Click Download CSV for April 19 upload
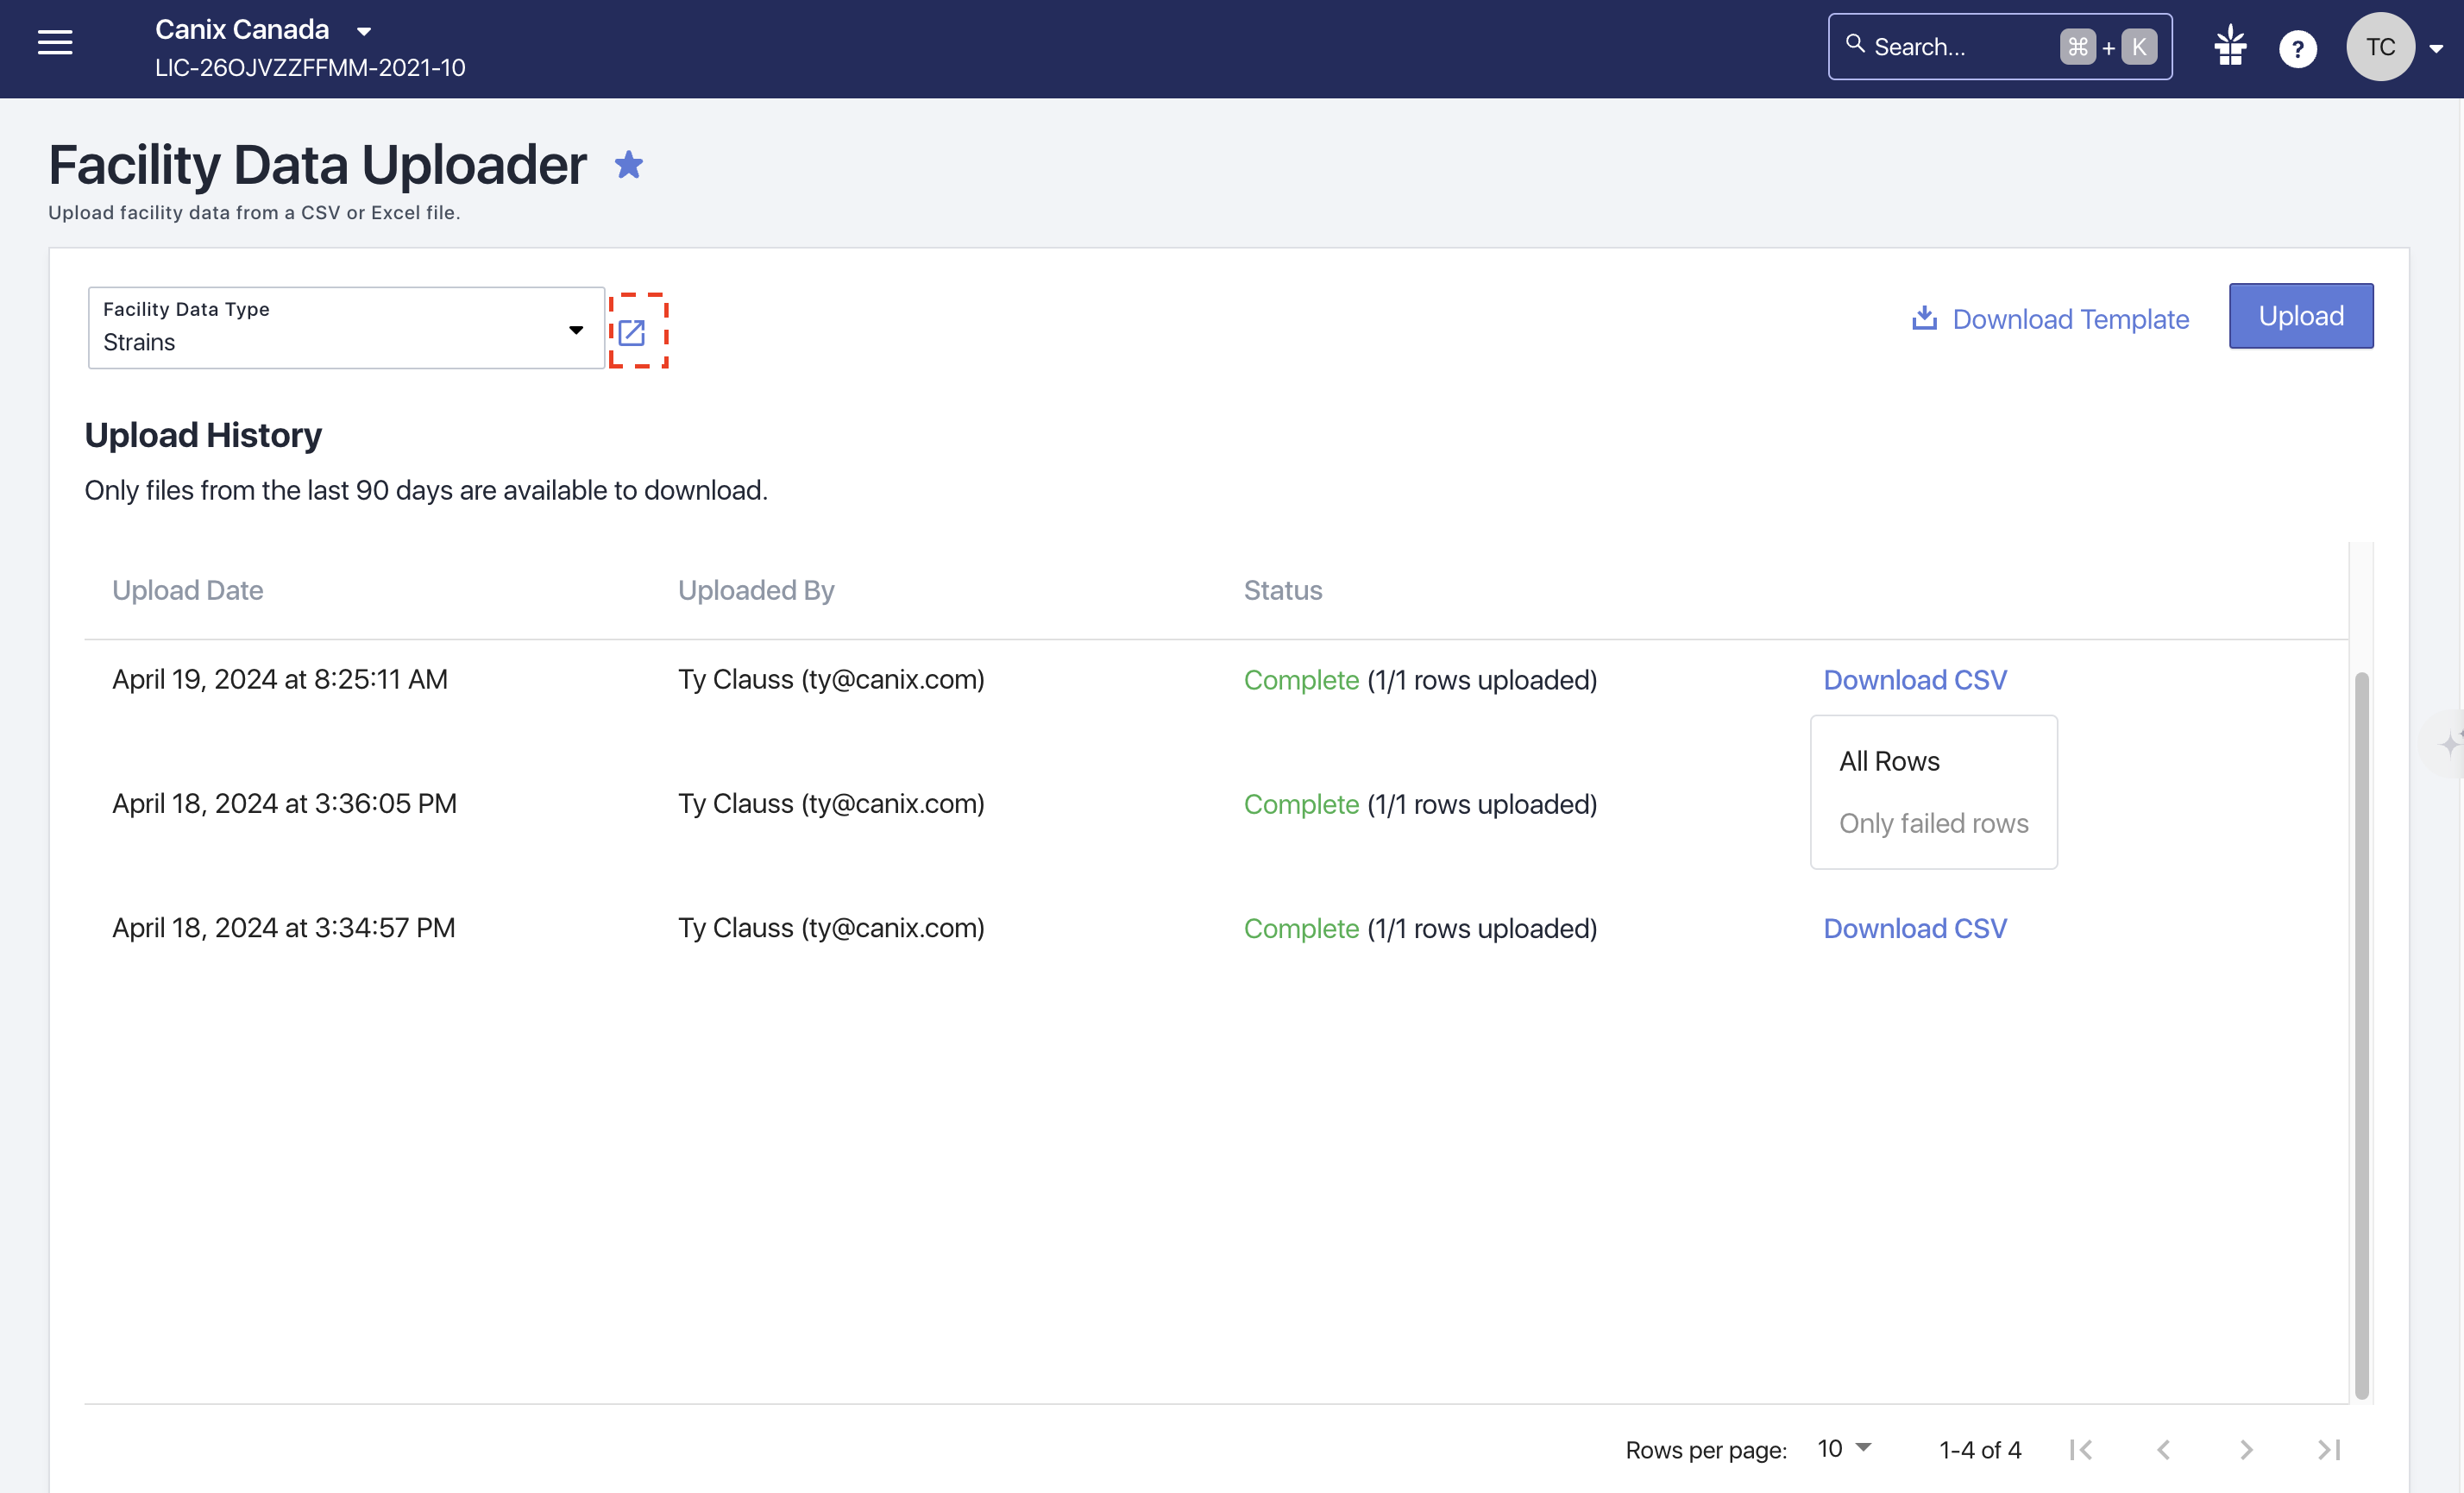This screenshot has height=1493, width=2464. pyautogui.click(x=1914, y=680)
